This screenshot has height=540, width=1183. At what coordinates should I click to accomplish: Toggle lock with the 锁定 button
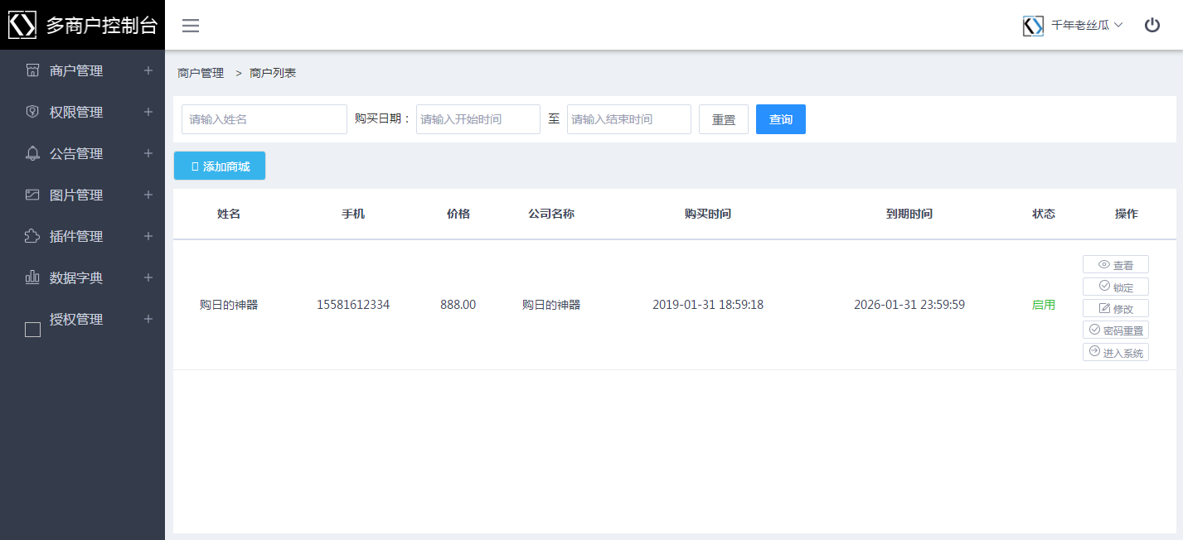click(x=1115, y=287)
